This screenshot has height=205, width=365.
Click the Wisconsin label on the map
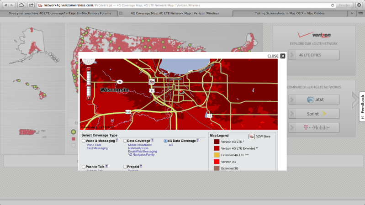pyautogui.click(x=114, y=90)
